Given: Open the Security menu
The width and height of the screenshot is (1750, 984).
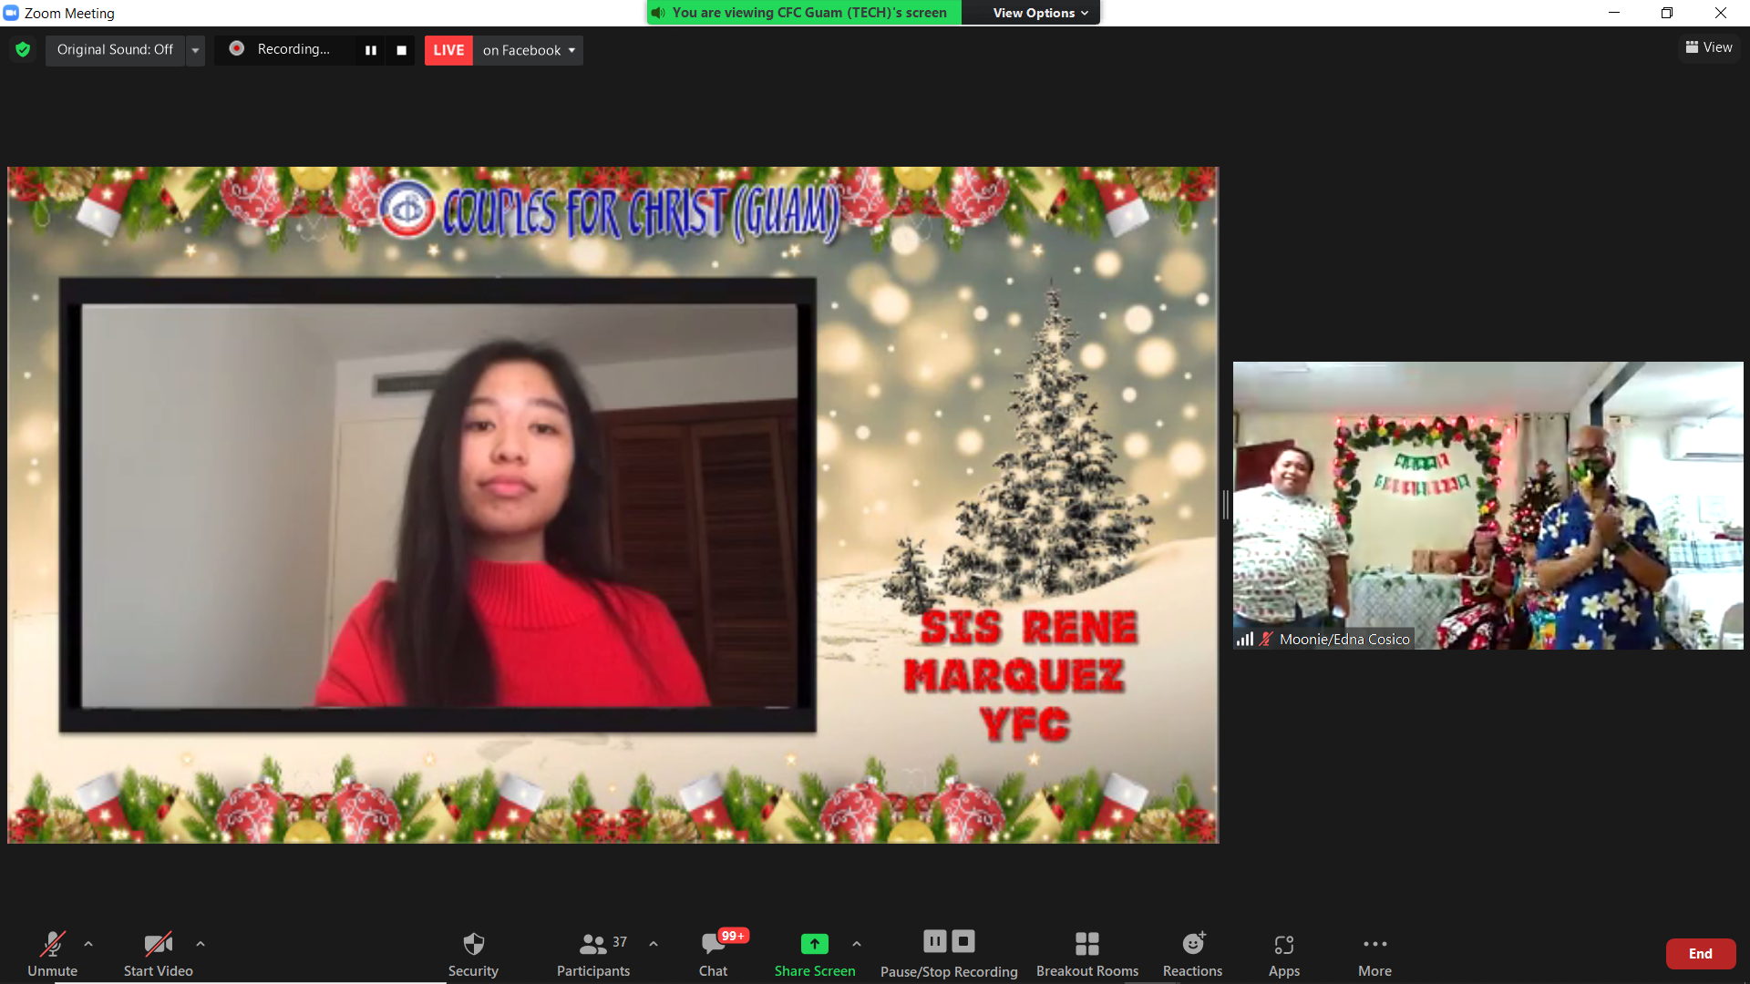Looking at the screenshot, I should pos(473,954).
